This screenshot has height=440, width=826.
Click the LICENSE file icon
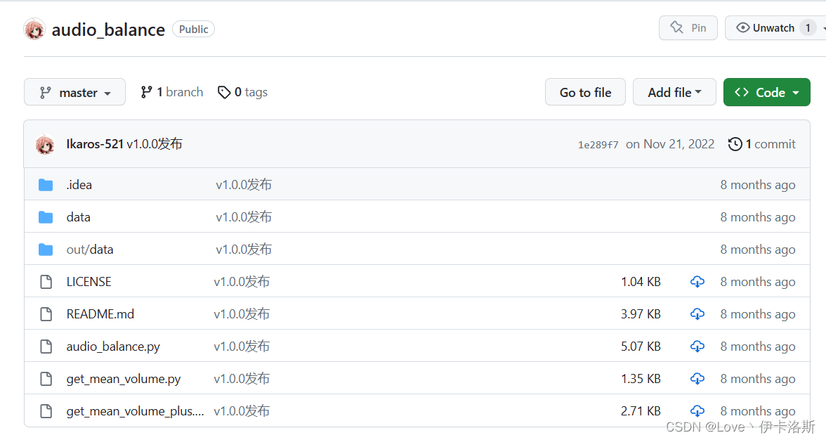click(x=46, y=282)
